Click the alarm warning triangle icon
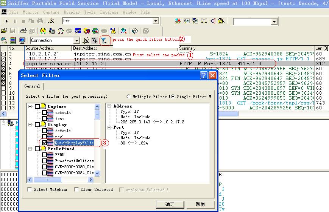 click(x=113, y=31)
